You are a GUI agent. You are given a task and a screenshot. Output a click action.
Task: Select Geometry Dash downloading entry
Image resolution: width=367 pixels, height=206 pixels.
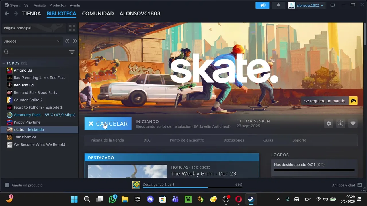[x=39, y=115]
